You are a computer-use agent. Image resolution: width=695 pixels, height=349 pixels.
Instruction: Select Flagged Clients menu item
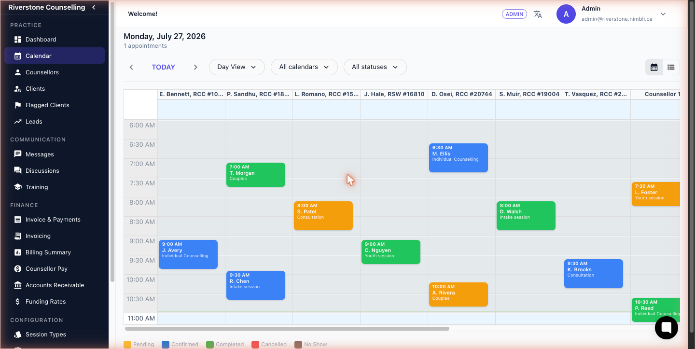(x=55, y=105)
